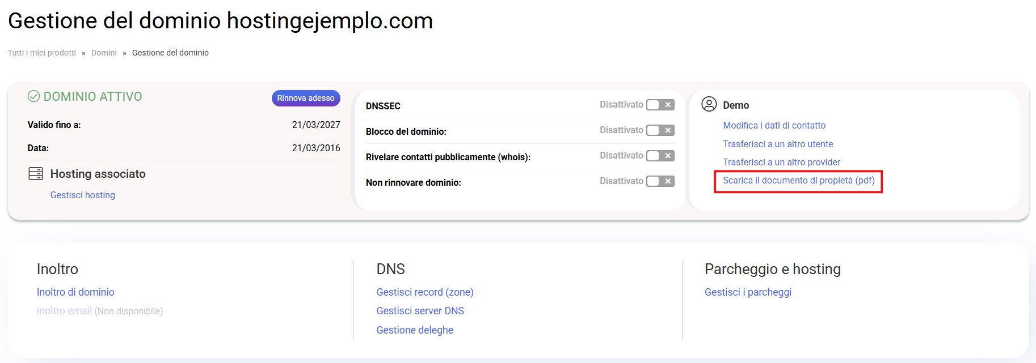Click the server icon beside Hosting associato

click(36, 174)
